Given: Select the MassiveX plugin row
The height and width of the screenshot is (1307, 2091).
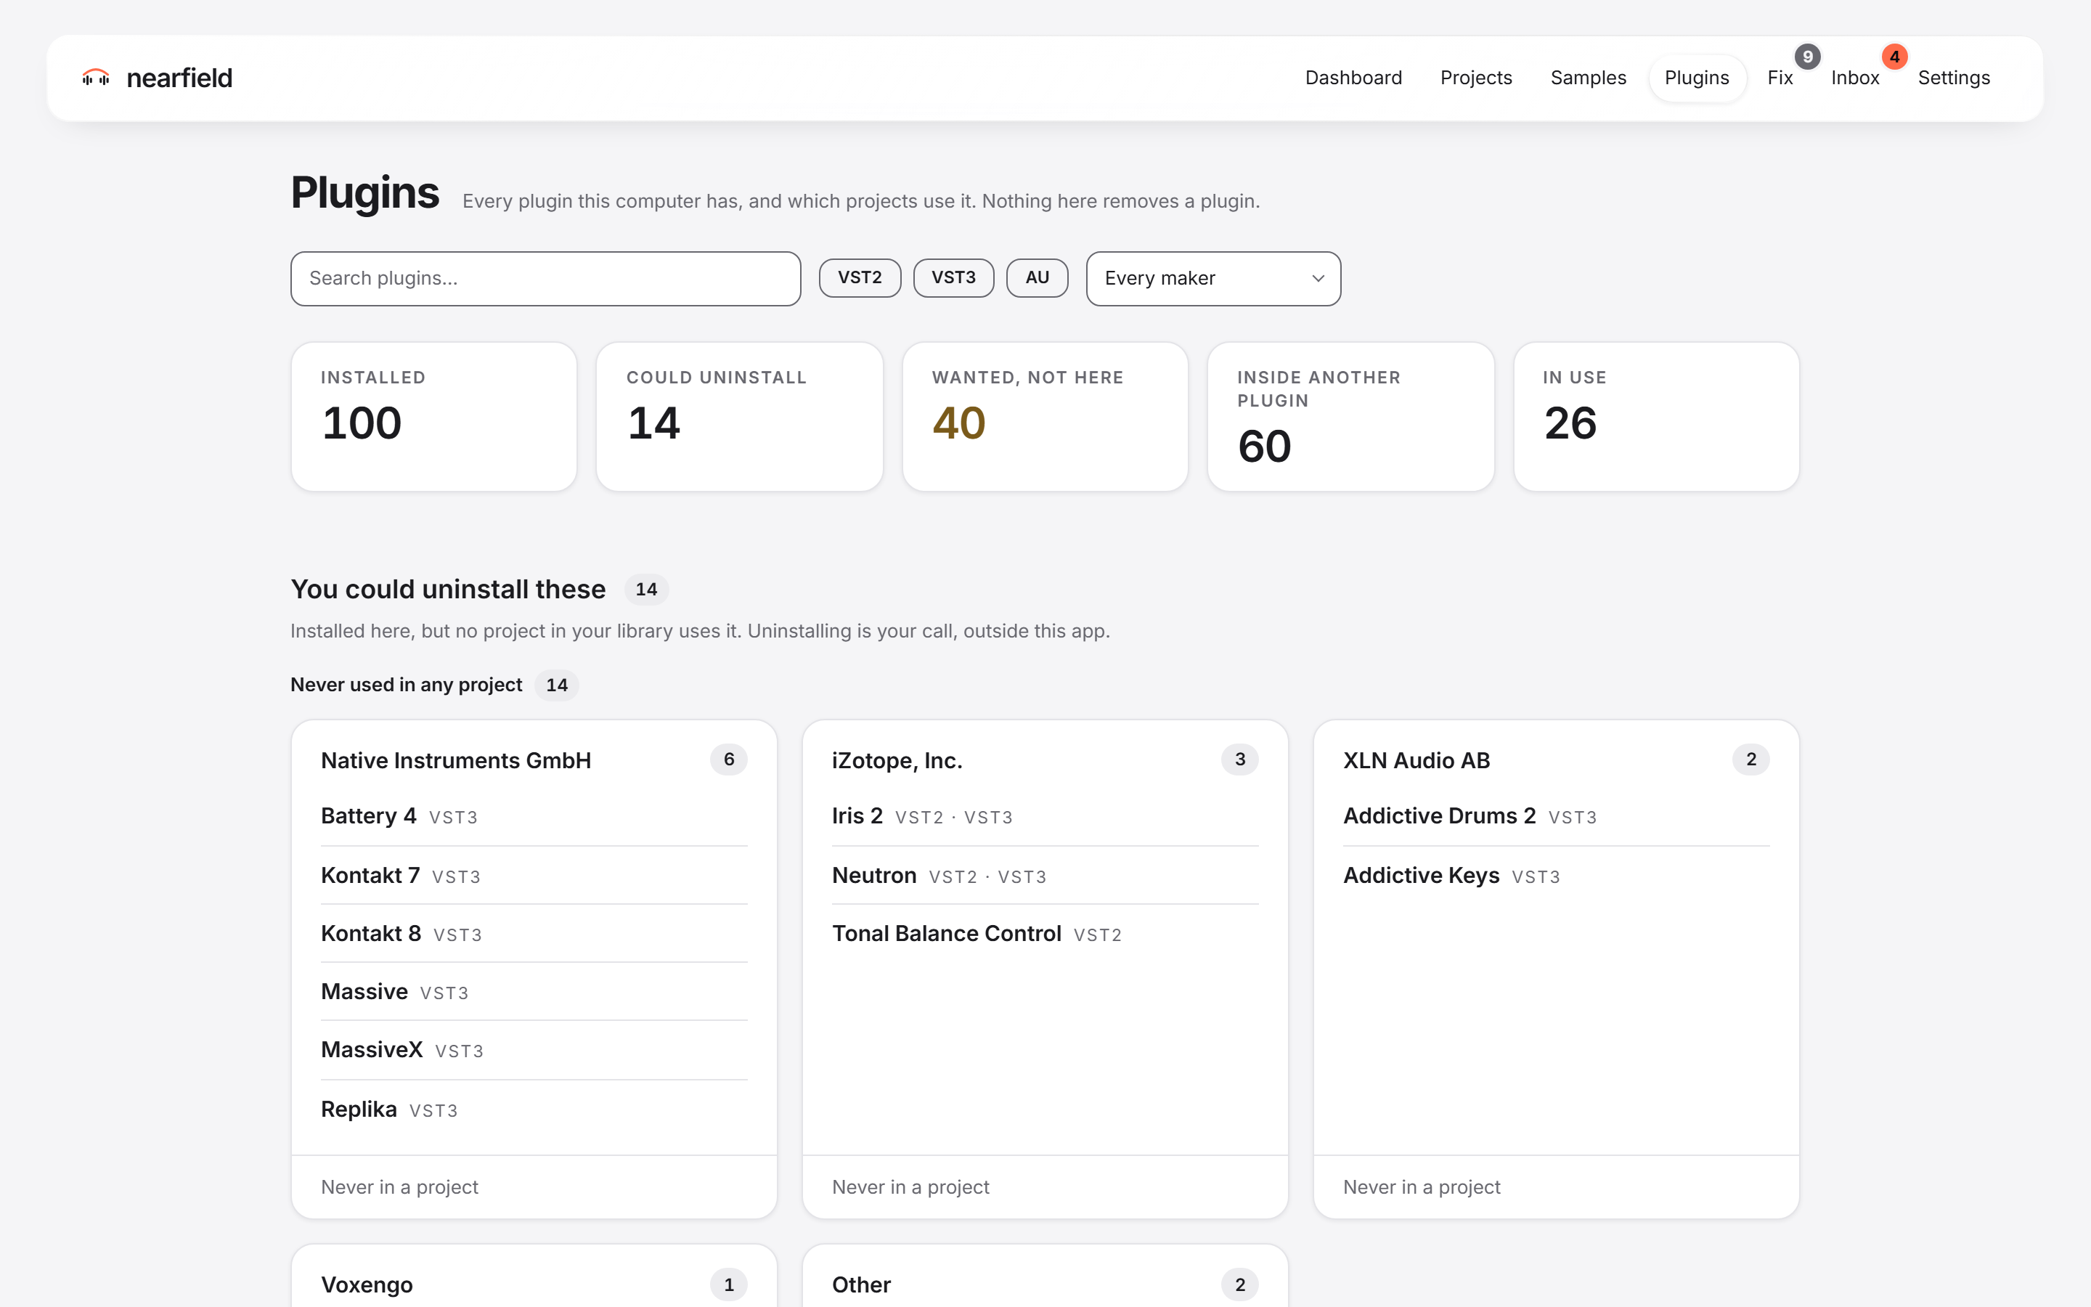Looking at the screenshot, I should [x=534, y=1050].
